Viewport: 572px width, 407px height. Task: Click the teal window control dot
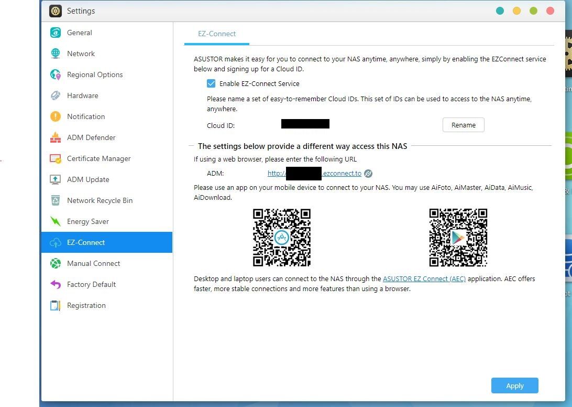(500, 11)
